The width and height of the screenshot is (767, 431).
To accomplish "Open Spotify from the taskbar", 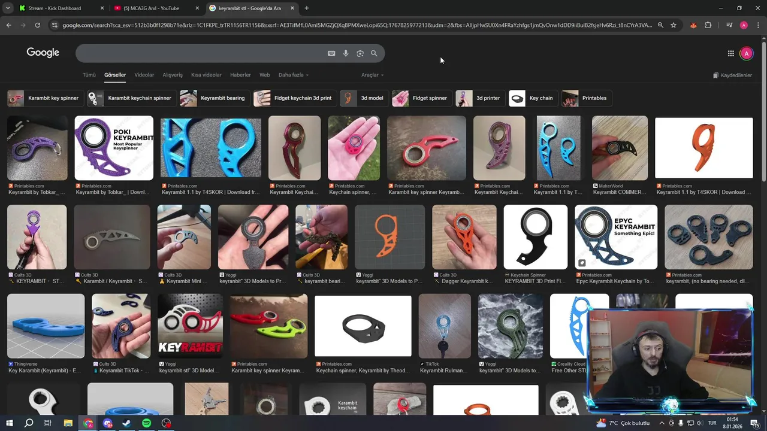I will click(147, 423).
